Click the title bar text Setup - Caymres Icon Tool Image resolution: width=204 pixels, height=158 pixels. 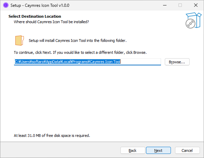[40, 5]
